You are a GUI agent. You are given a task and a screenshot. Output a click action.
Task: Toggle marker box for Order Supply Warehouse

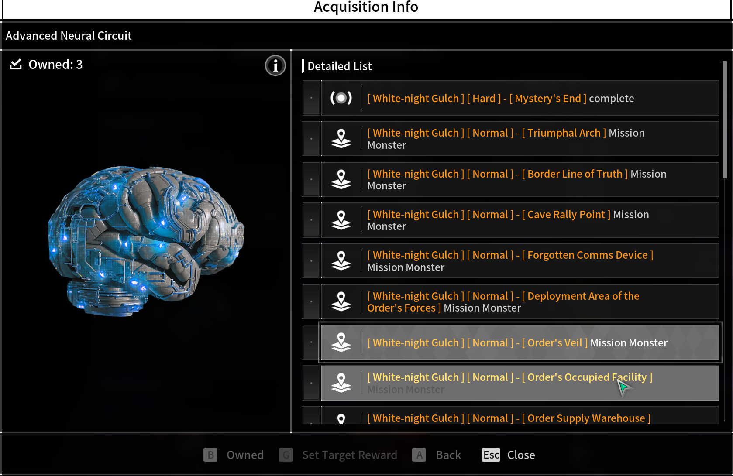point(311,415)
